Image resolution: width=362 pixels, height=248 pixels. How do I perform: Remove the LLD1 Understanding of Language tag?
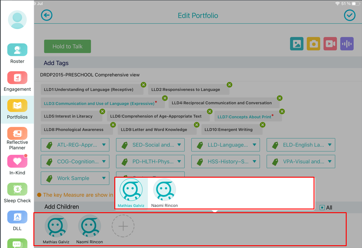click(x=143, y=85)
